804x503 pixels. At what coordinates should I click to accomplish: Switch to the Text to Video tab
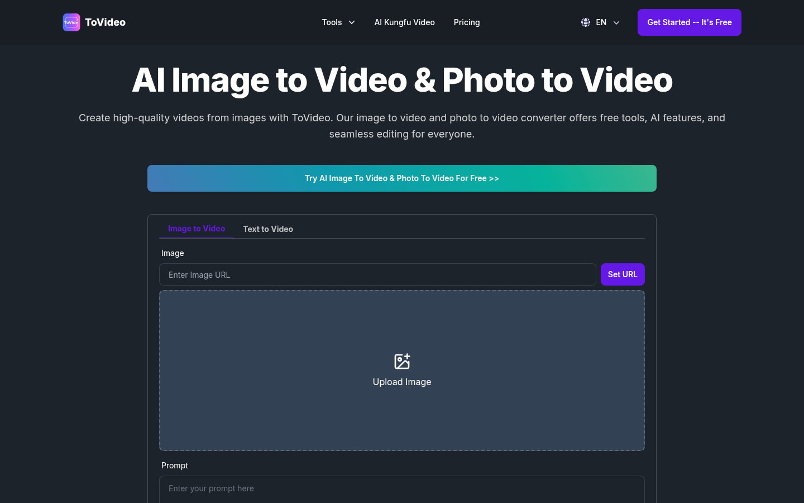point(268,229)
